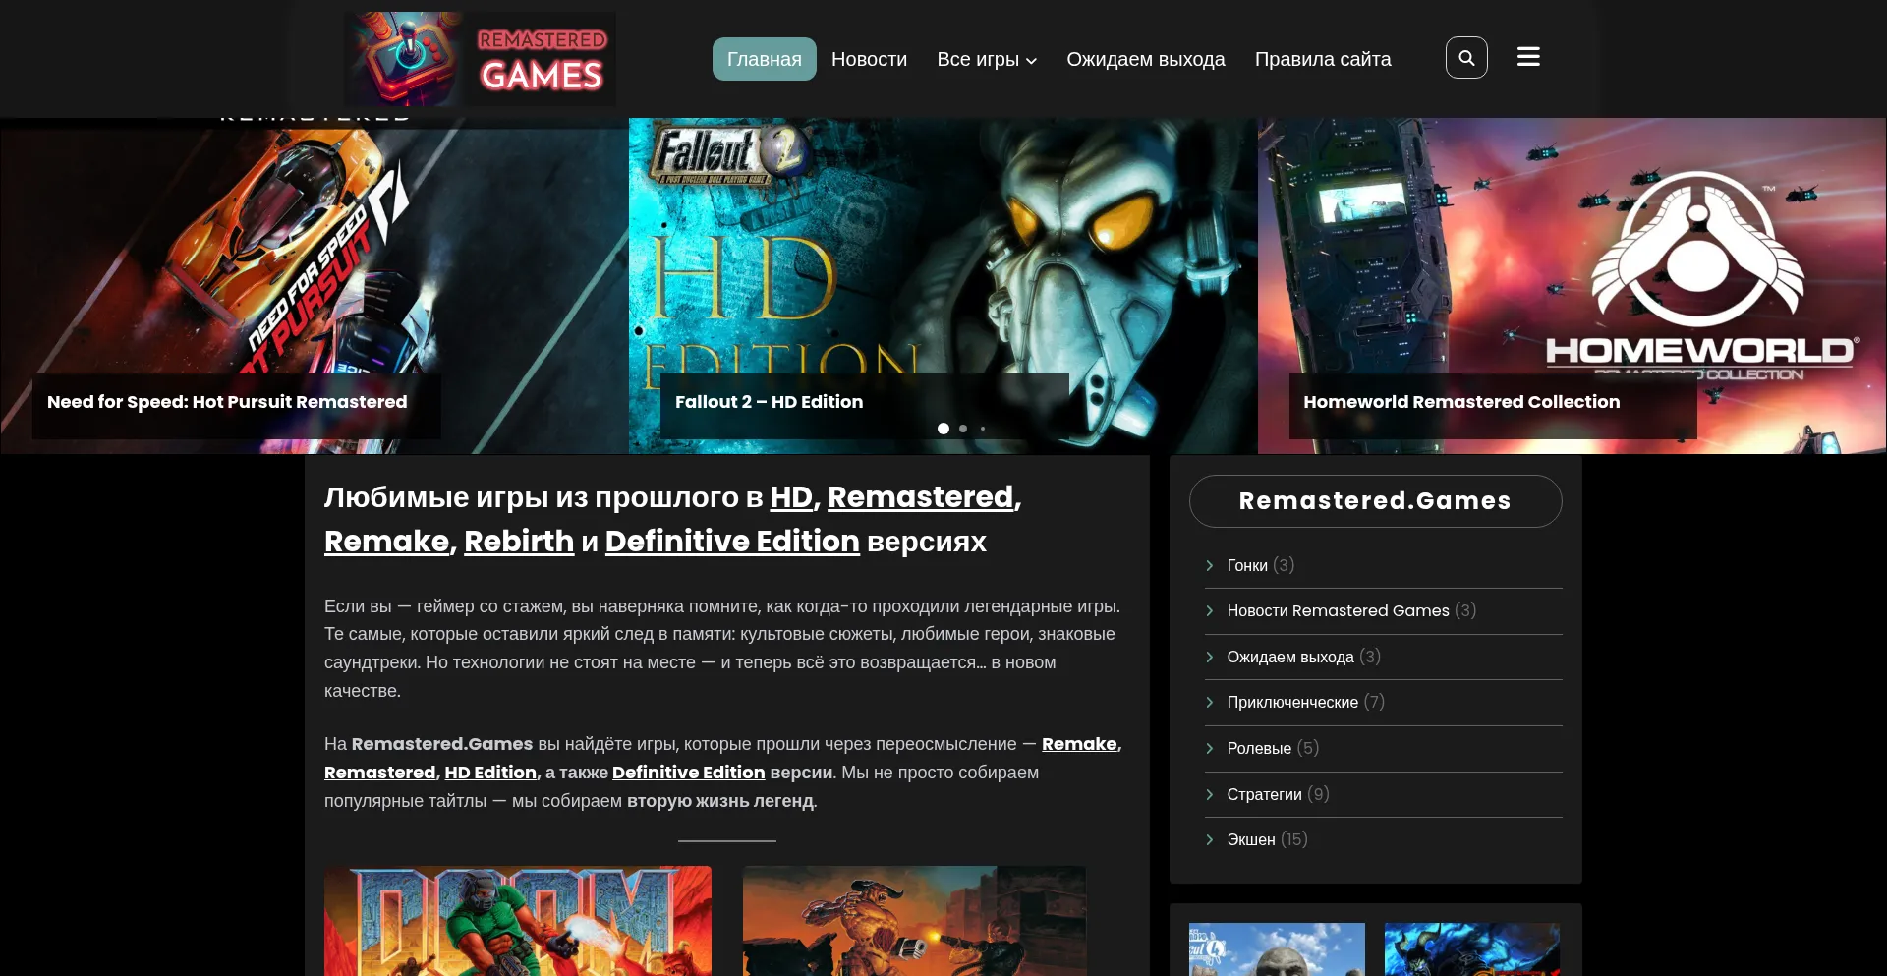Click chevron arrow next to Стратегии
Screen dimensions: 1887x976
click(1210, 794)
